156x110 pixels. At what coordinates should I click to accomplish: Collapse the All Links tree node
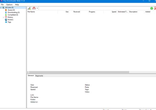(1, 8)
